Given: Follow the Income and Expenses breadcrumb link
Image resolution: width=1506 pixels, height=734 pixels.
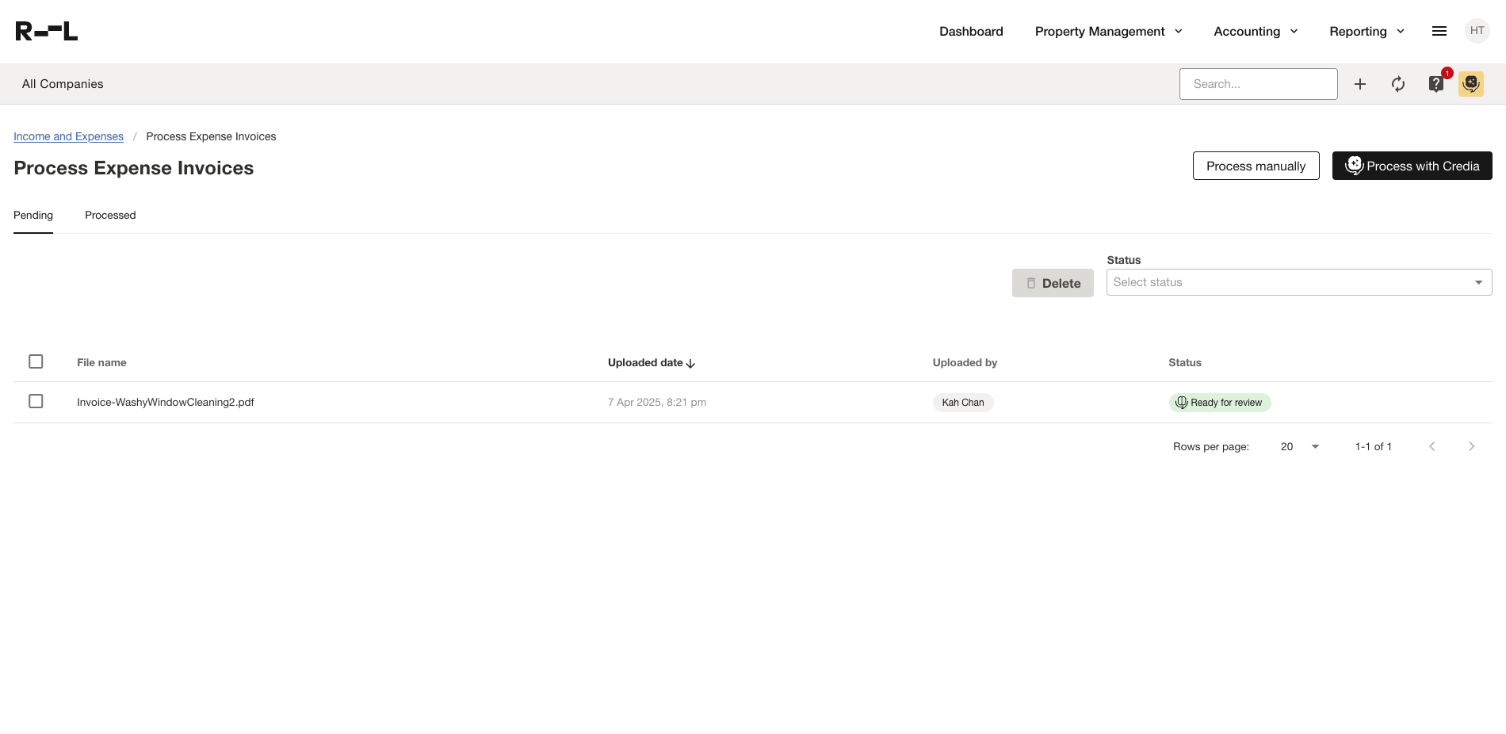Looking at the screenshot, I should (68, 136).
